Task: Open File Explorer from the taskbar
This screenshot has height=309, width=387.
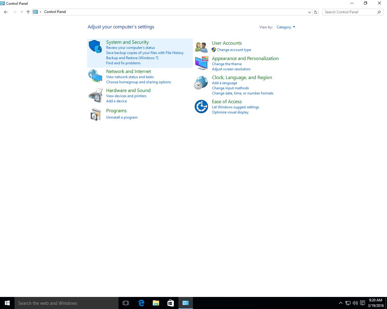Action: point(156,303)
